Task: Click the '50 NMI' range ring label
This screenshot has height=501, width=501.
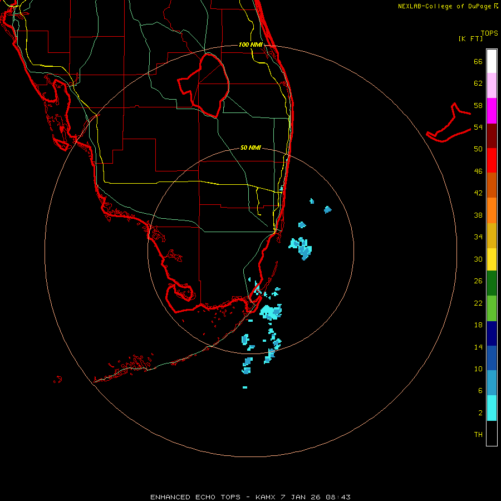Action: pyautogui.click(x=250, y=148)
